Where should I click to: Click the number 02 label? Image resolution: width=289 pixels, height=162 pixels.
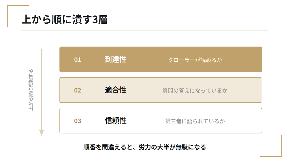click(x=78, y=90)
